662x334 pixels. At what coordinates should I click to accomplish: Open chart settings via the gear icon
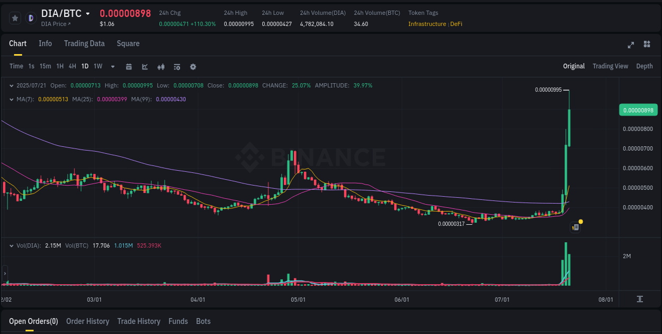(193, 67)
